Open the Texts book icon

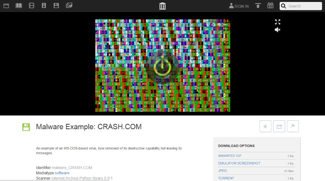tap(19, 6)
